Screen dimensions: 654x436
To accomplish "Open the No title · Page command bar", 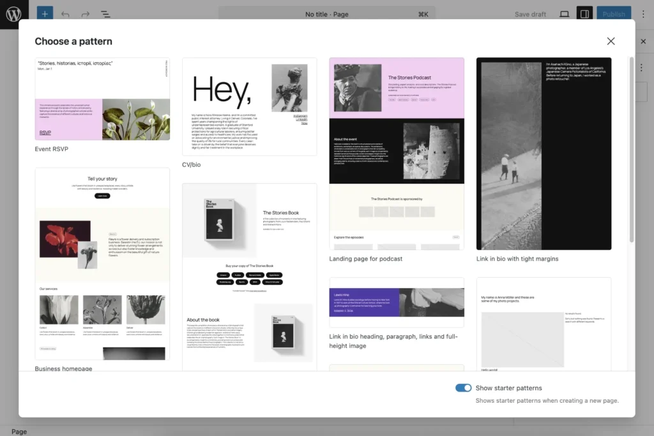I will pos(326,14).
